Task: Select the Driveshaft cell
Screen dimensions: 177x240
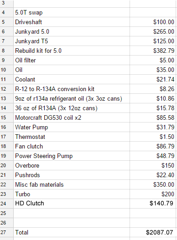Action: 72,22
